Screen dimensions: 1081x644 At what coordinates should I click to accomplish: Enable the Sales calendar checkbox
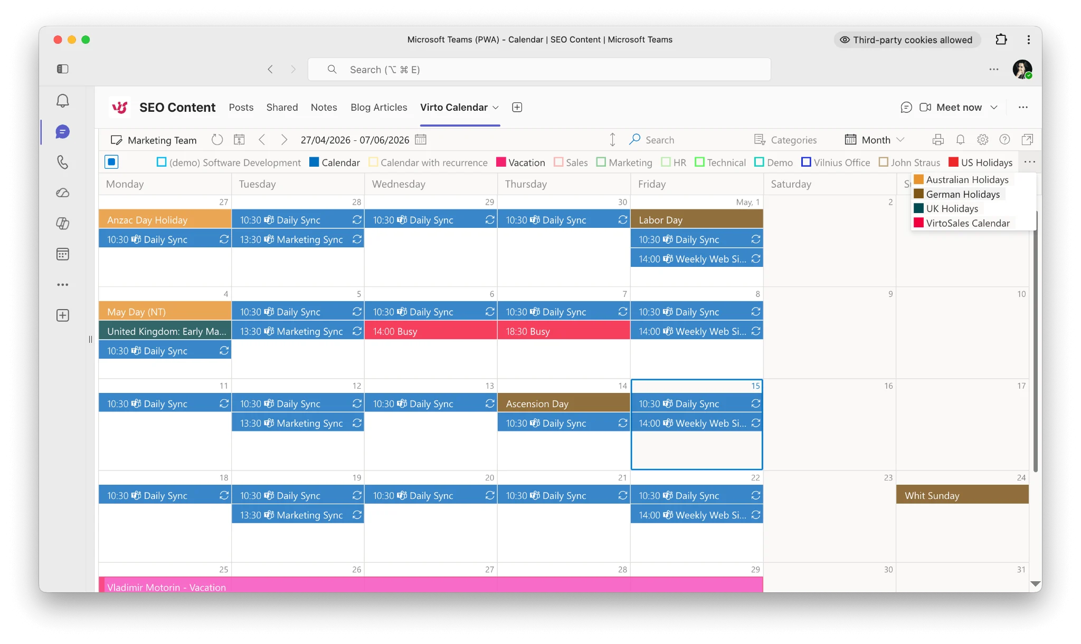tap(558, 162)
